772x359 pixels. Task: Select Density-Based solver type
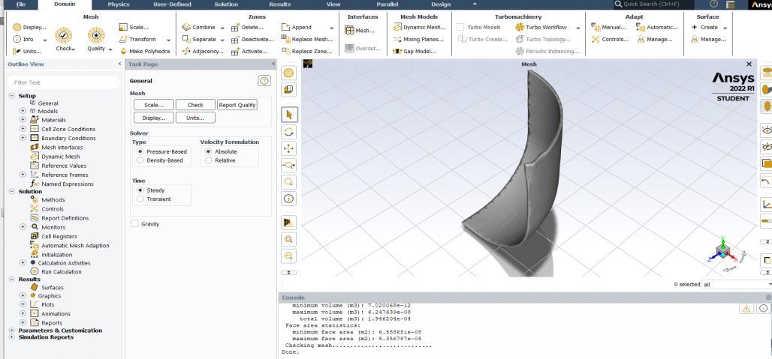tap(140, 160)
